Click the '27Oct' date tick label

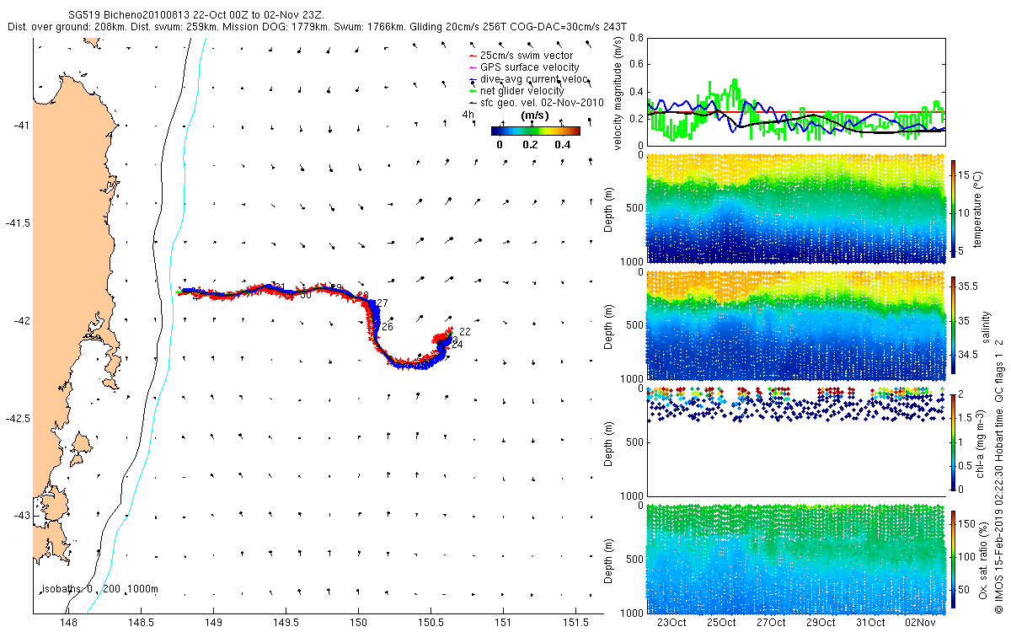(x=771, y=622)
